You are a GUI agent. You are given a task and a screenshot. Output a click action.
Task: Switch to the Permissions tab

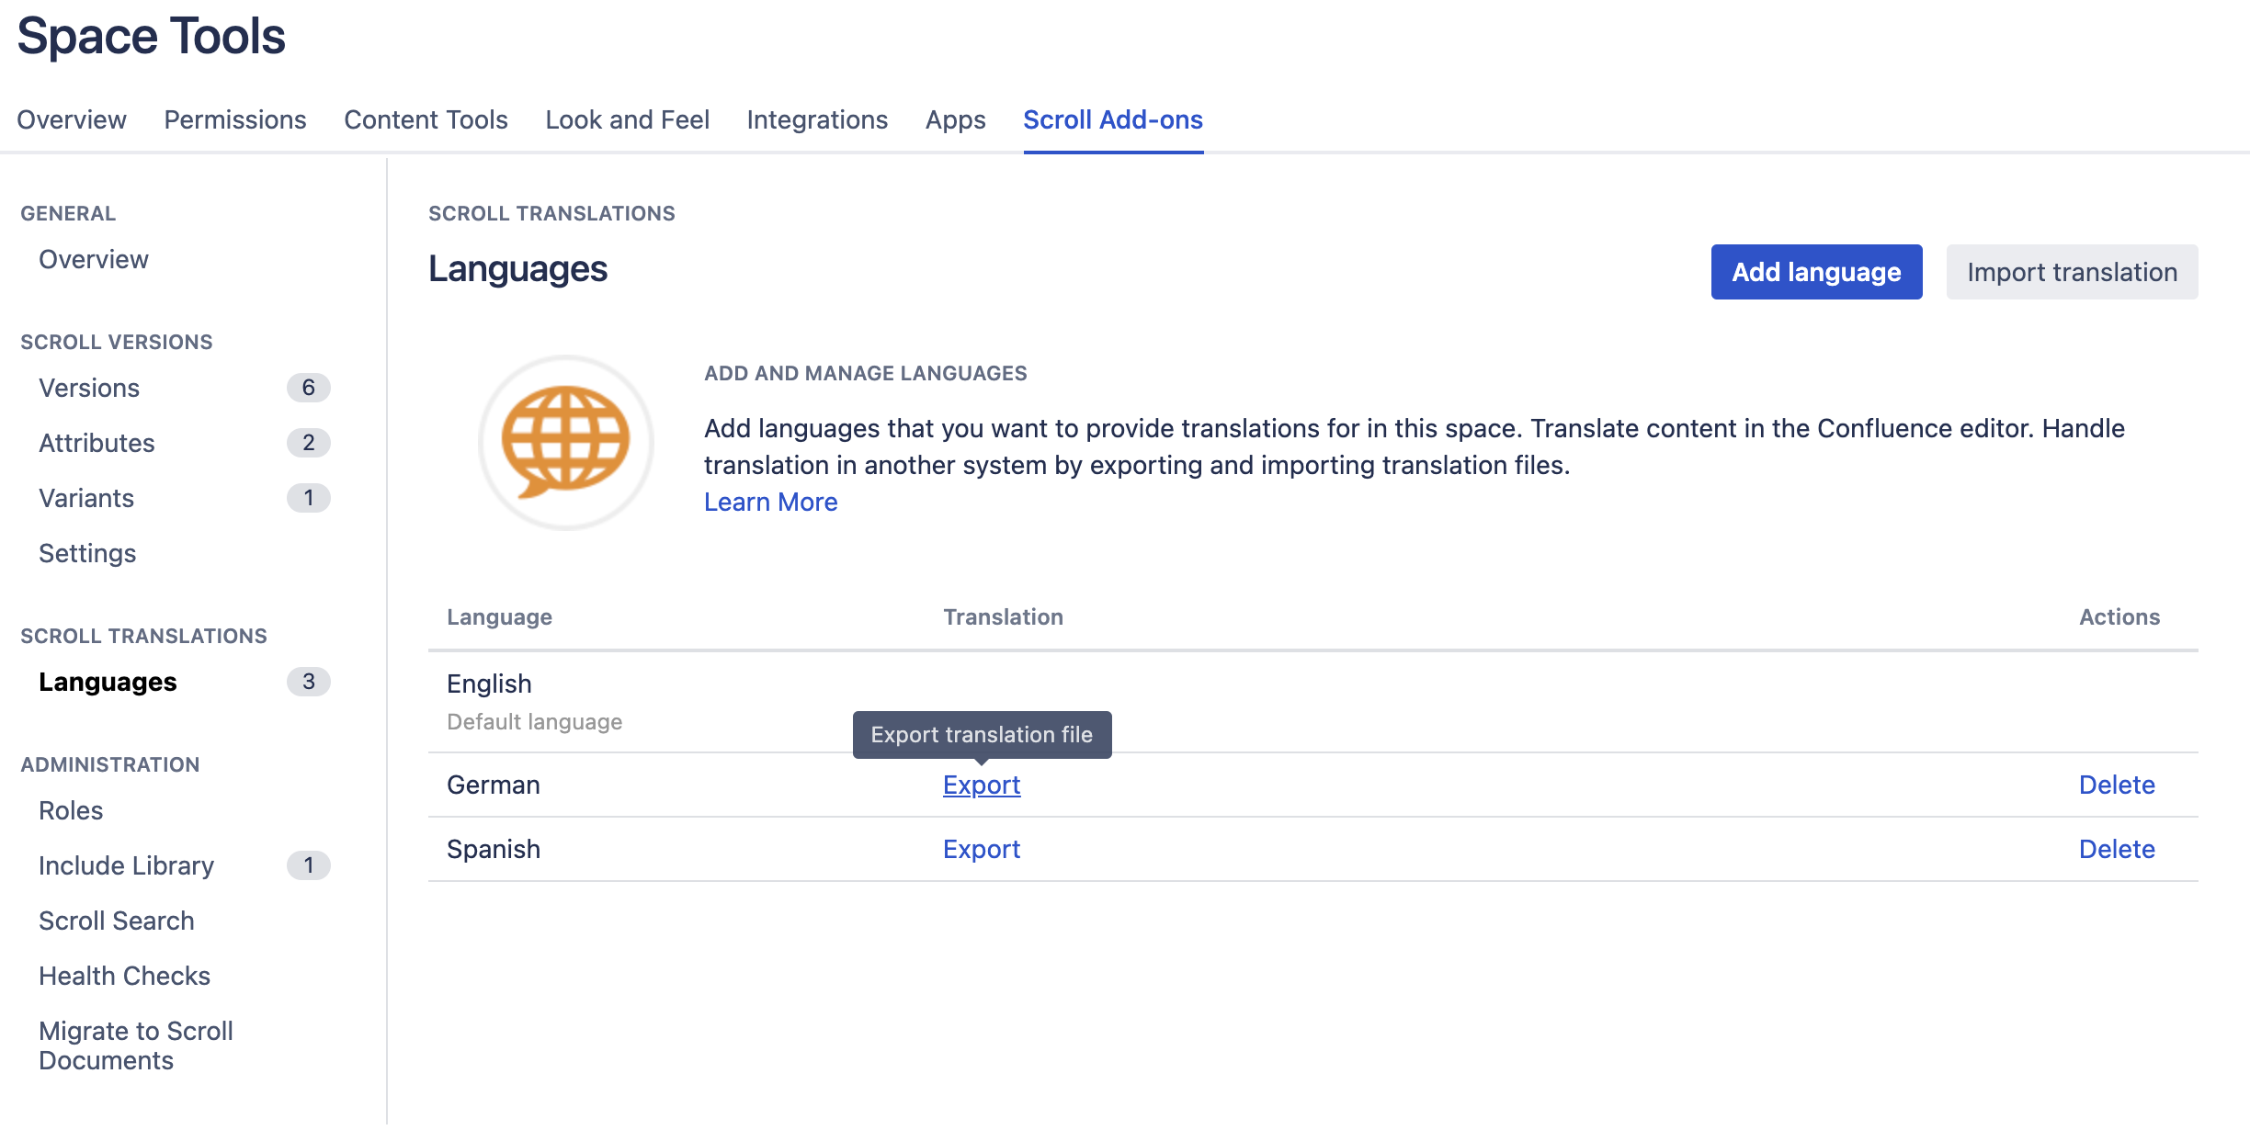click(235, 119)
